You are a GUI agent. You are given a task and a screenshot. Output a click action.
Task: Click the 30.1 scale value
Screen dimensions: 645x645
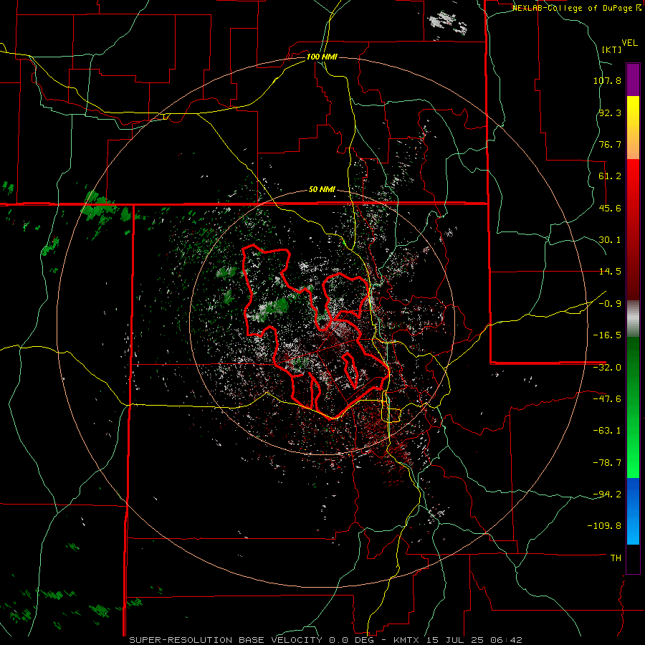(610, 240)
